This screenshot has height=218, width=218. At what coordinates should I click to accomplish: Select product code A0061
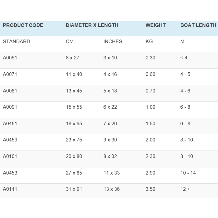coord(10,58)
